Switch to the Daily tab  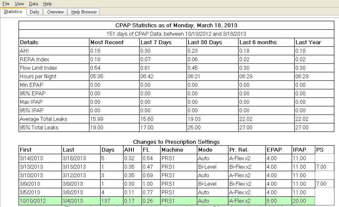point(35,12)
